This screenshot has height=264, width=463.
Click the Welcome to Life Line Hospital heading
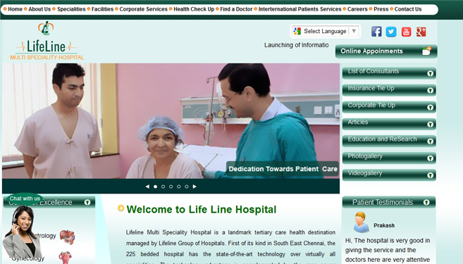[x=202, y=209]
